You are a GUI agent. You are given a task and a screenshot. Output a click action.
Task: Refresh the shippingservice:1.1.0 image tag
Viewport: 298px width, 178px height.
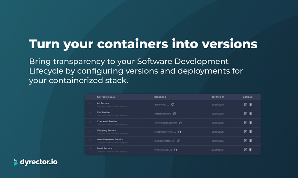point(179,132)
